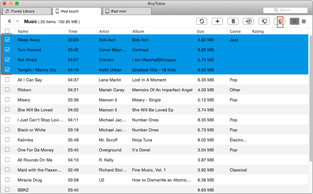Sort by the Name column header
The image size is (313, 194).
pos(23,31)
